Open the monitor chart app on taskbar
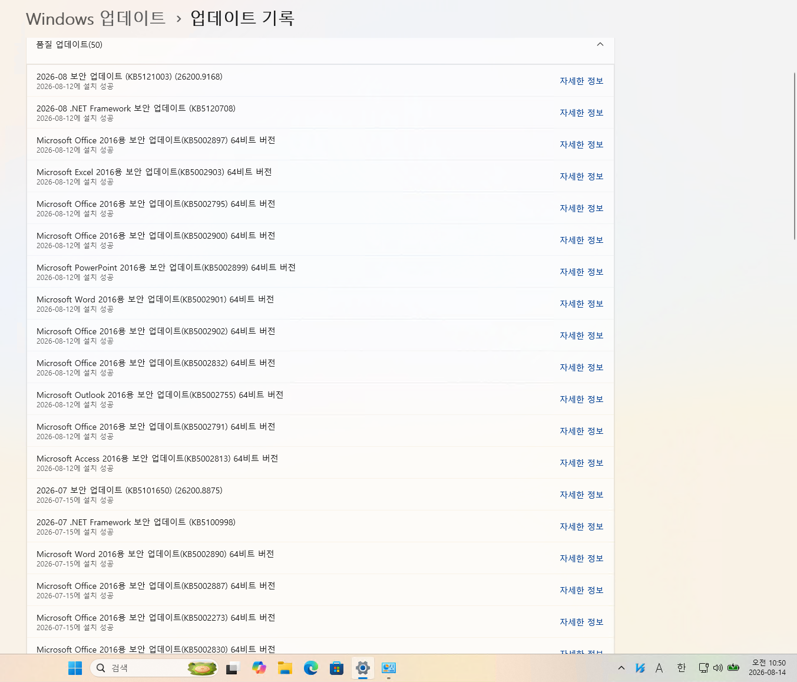Image resolution: width=797 pixels, height=682 pixels. pyautogui.click(x=389, y=668)
